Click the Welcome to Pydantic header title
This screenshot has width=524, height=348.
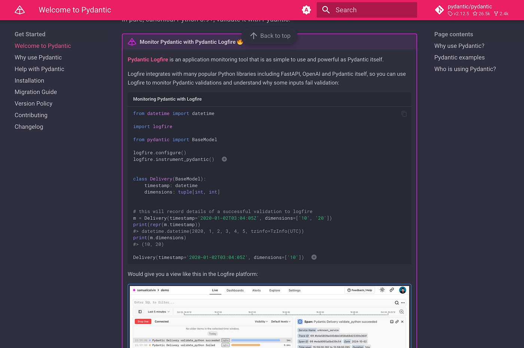coord(75,10)
